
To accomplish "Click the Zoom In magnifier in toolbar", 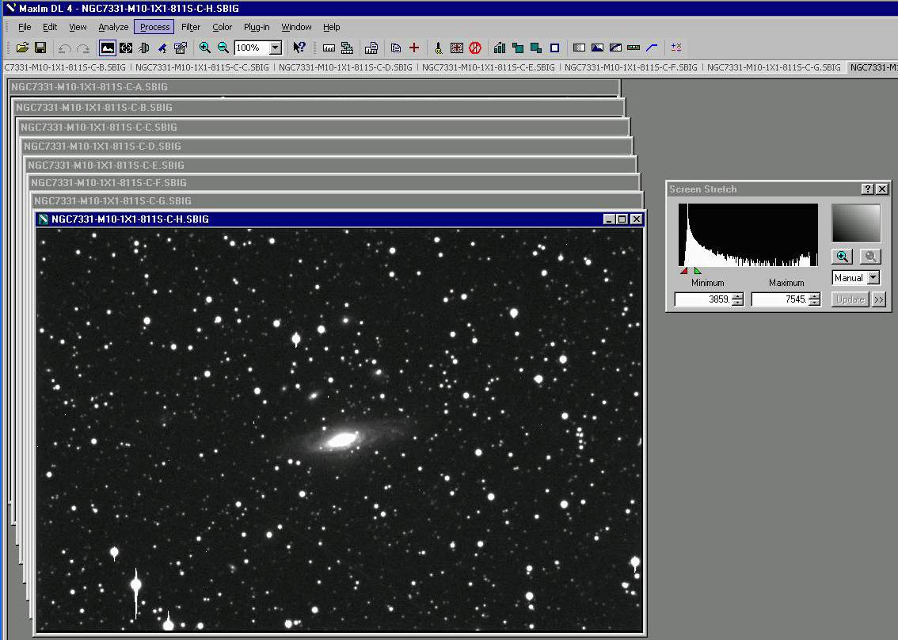I will click(204, 48).
